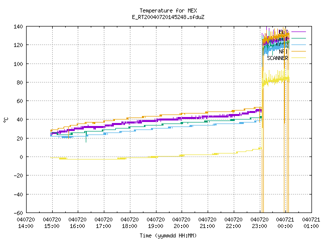Click the y-axis tick label '-20'

click(x=18, y=175)
